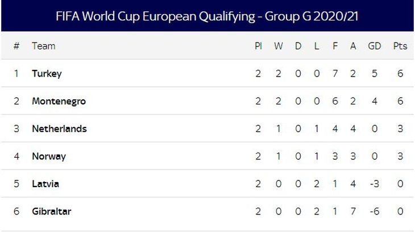Viewport: 415px width, 232px height.
Task: Click the # position column header
Action: point(16,46)
